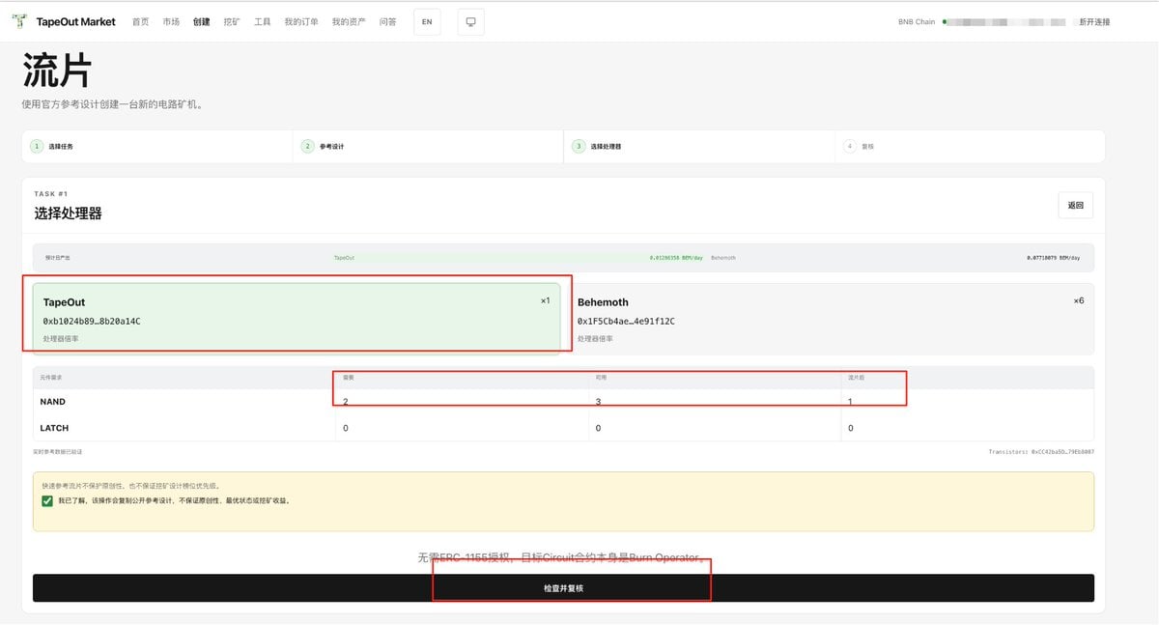Click the Transistors contract address text
This screenshot has height=625, width=1159.
click(x=1041, y=452)
